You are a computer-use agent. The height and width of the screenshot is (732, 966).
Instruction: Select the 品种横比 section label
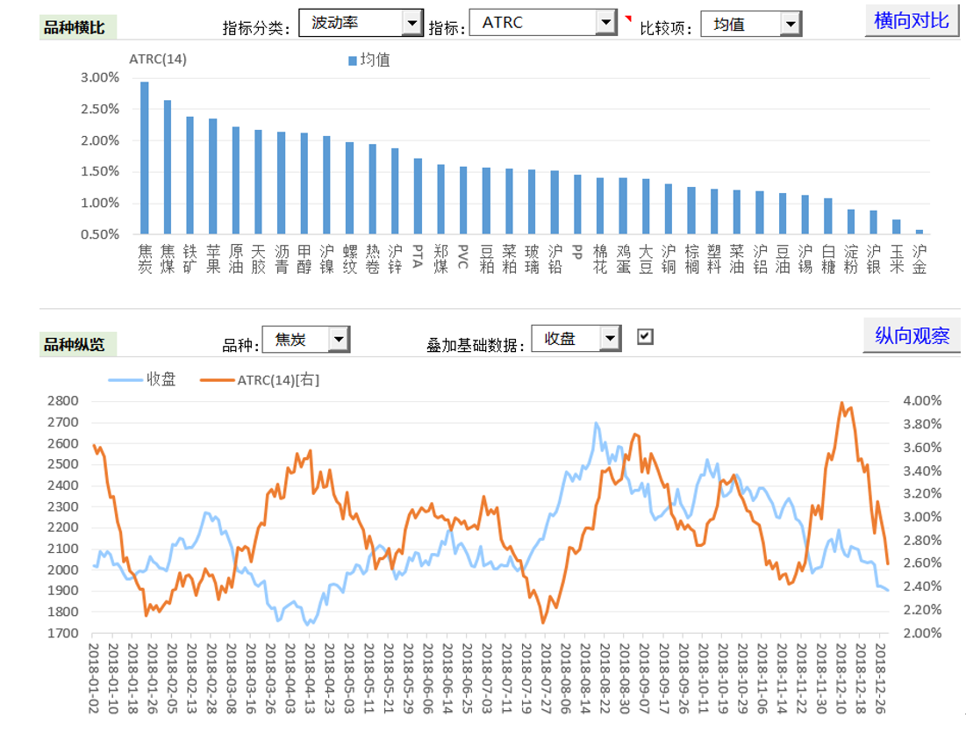pos(74,28)
